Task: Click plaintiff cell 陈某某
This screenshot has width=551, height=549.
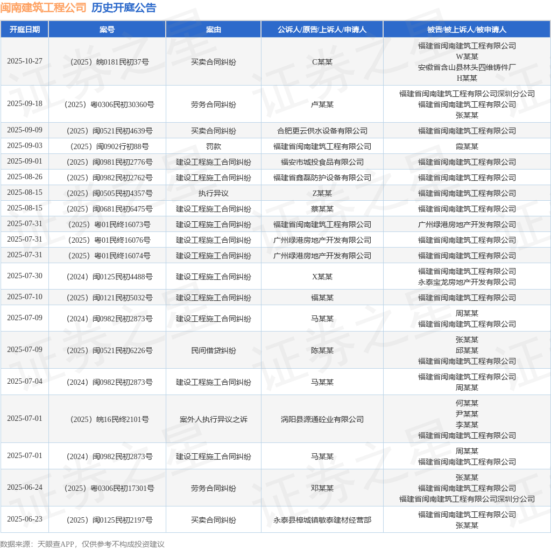Action: point(322,350)
